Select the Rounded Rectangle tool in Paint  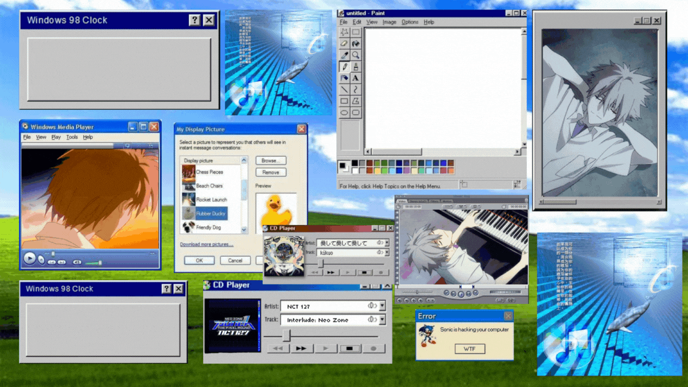coord(356,112)
